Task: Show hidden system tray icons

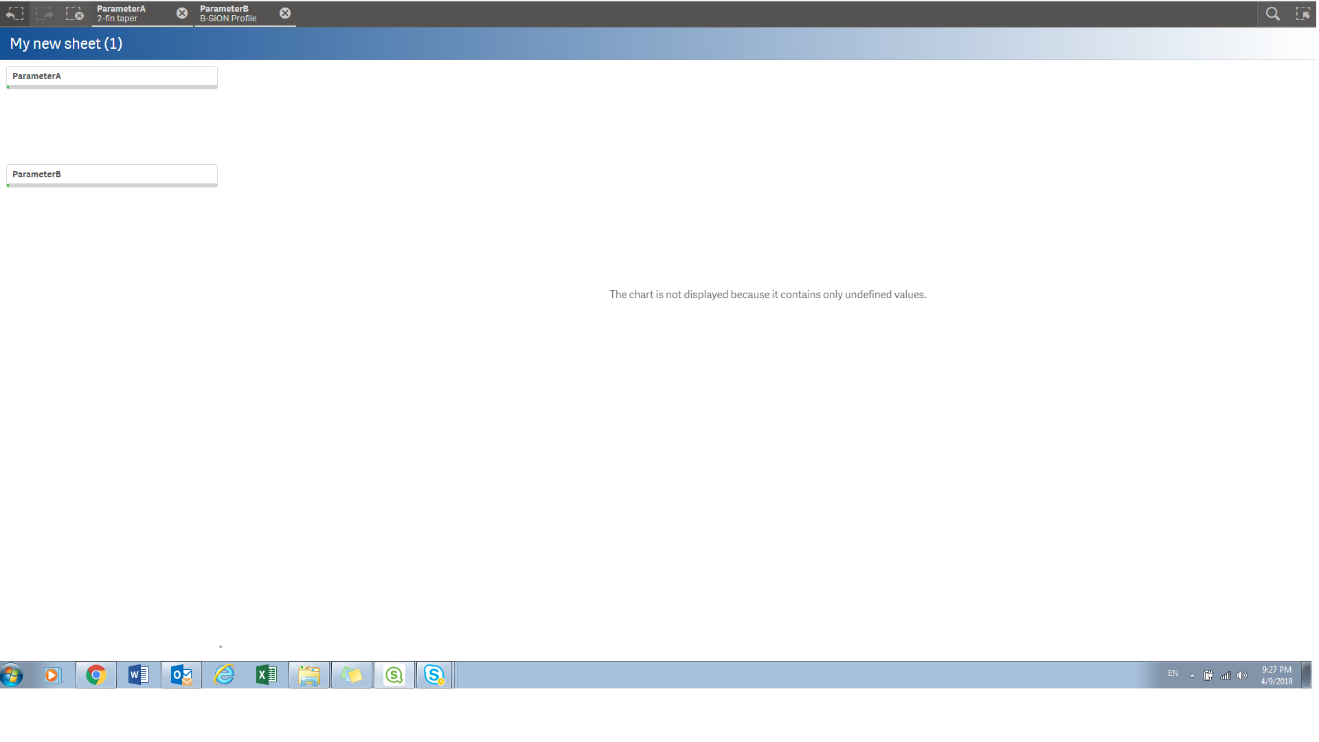Action: [x=1192, y=675]
